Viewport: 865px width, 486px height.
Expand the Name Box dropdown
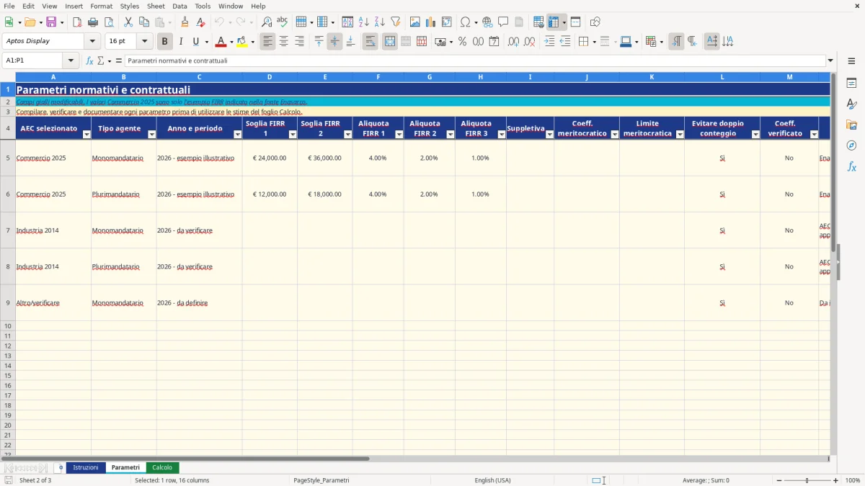[x=71, y=60]
